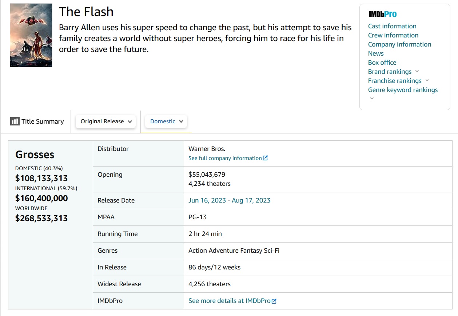The height and width of the screenshot is (316, 458).
Task: Click the Running Time row label
Action: [118, 234]
